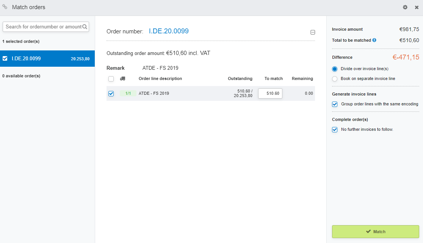Click the outstanding value 510,60 / 20.253,80

click(243, 93)
